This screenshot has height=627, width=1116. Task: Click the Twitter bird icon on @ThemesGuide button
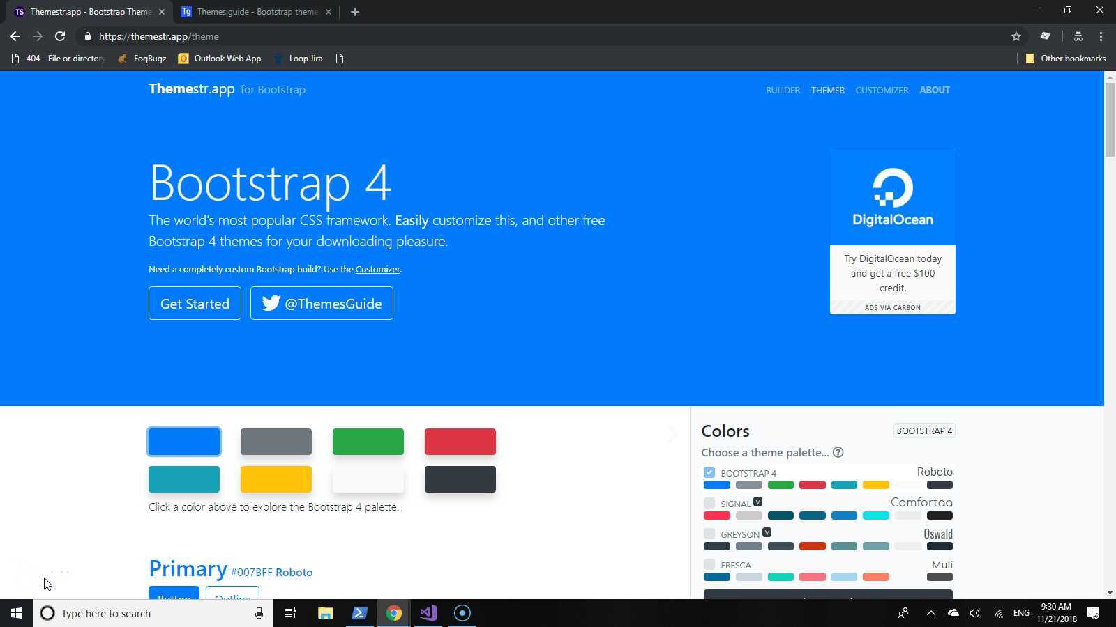pos(271,303)
